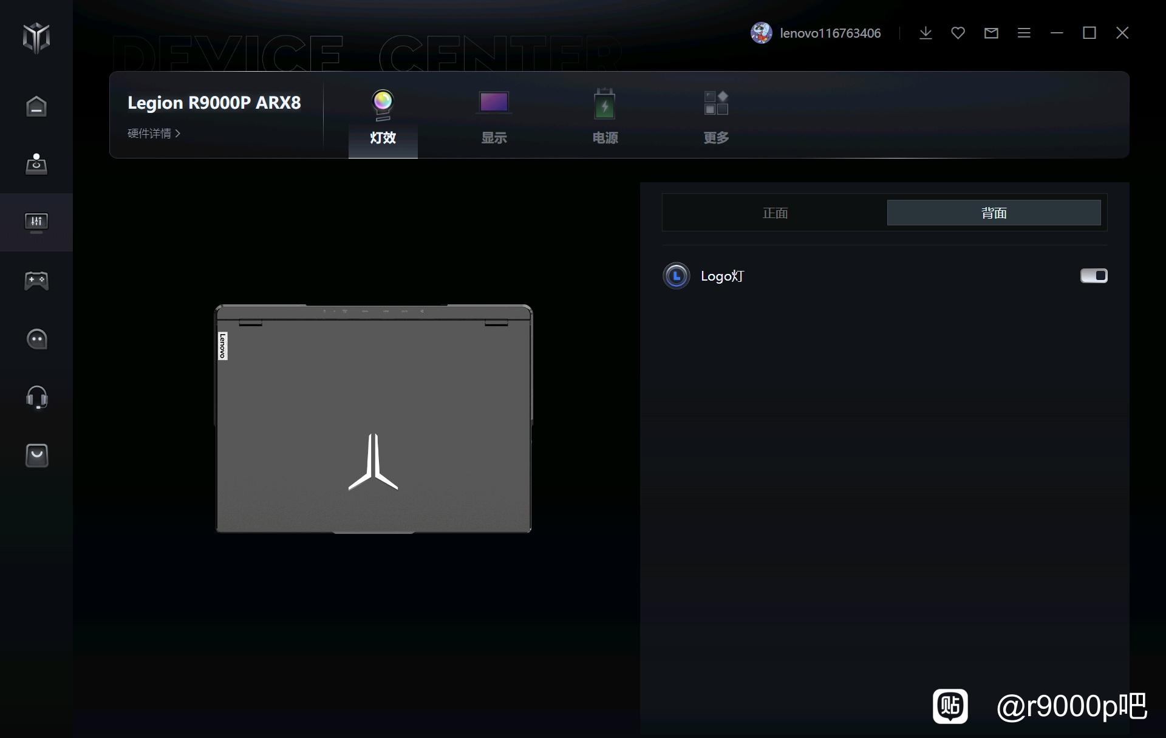Switch to the 显示 tab
This screenshot has width=1166, height=738.
pos(494,117)
